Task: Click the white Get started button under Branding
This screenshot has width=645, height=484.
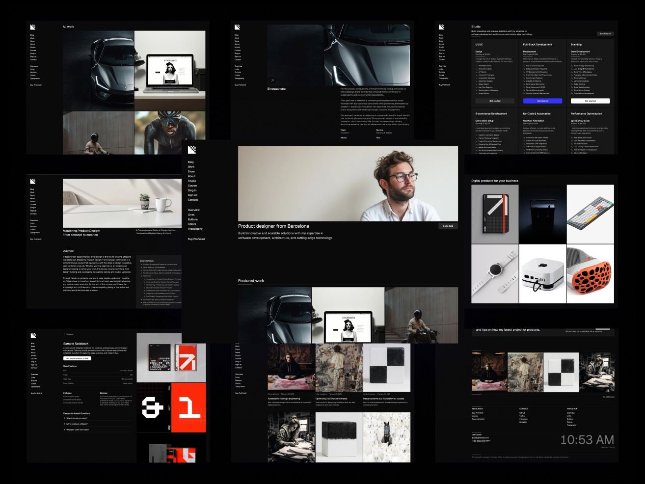Action: (590, 101)
